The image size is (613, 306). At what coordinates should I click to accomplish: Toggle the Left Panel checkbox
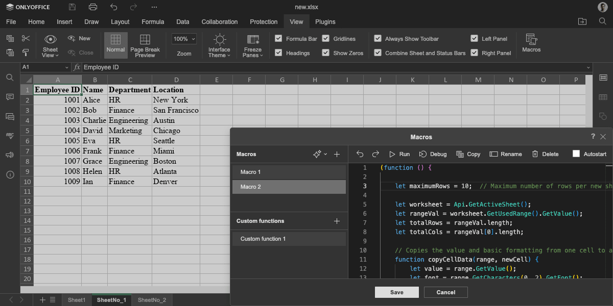474,38
